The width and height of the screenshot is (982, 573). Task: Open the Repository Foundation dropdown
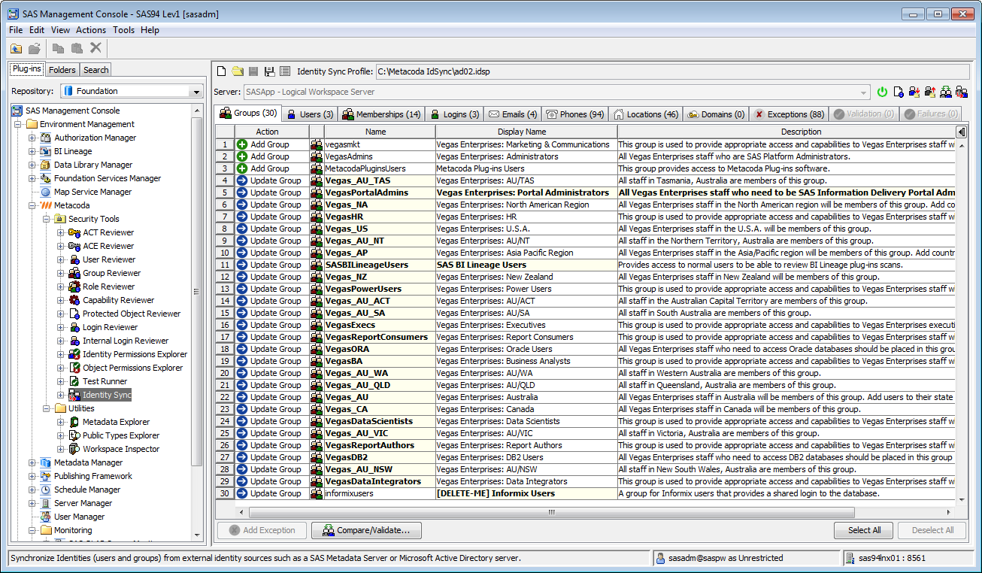click(196, 91)
